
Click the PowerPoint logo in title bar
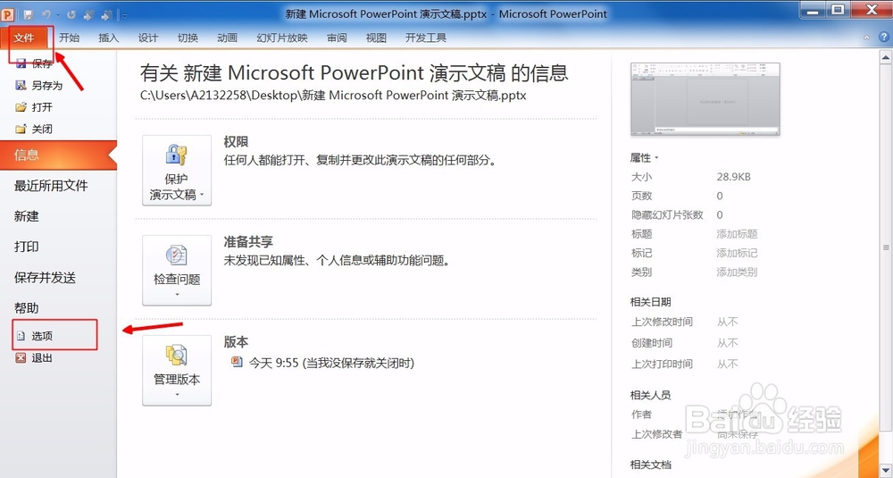click(7, 13)
